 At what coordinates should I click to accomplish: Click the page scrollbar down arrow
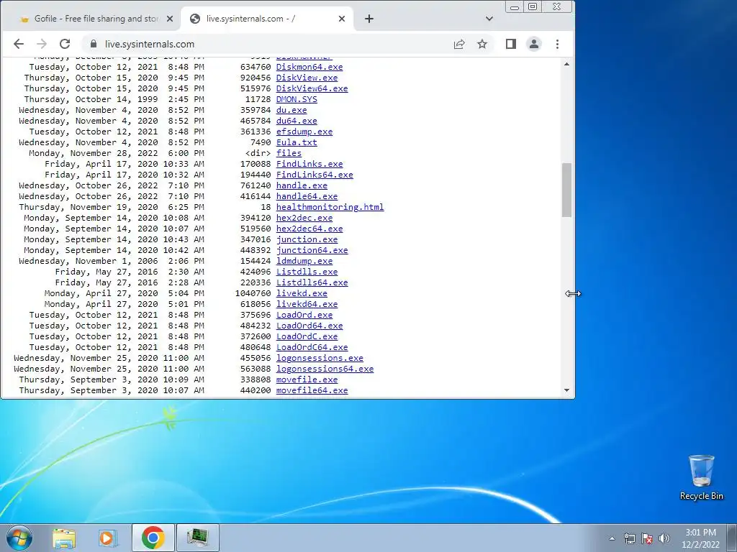coord(567,390)
